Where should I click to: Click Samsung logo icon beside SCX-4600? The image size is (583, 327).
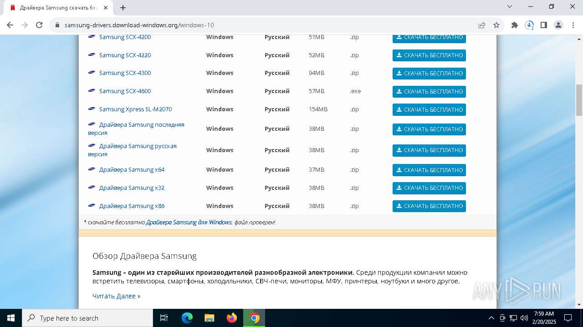[x=92, y=90]
